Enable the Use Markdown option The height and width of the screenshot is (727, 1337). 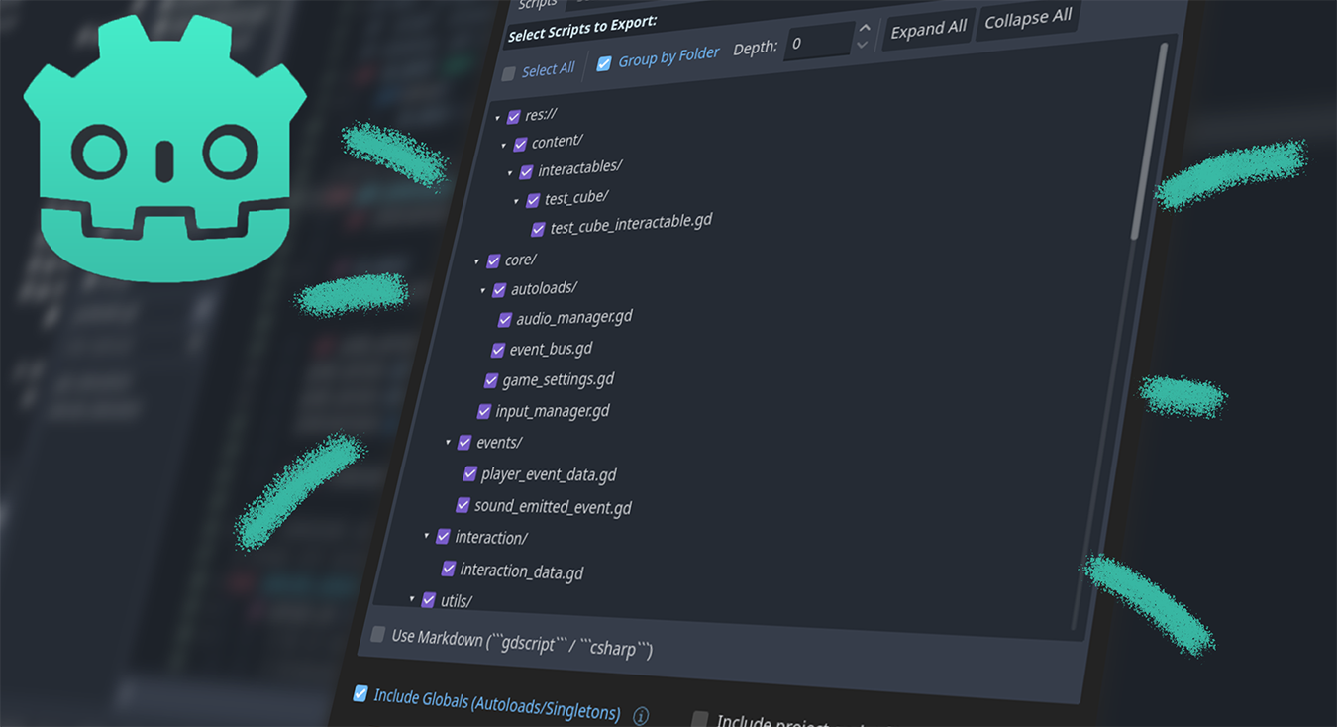(x=377, y=634)
